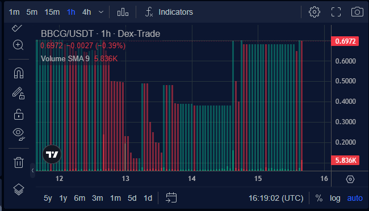Image resolution: width=369 pixels, height=211 pixels.
Task: Remove drawings with trash icon
Action: click(x=19, y=163)
